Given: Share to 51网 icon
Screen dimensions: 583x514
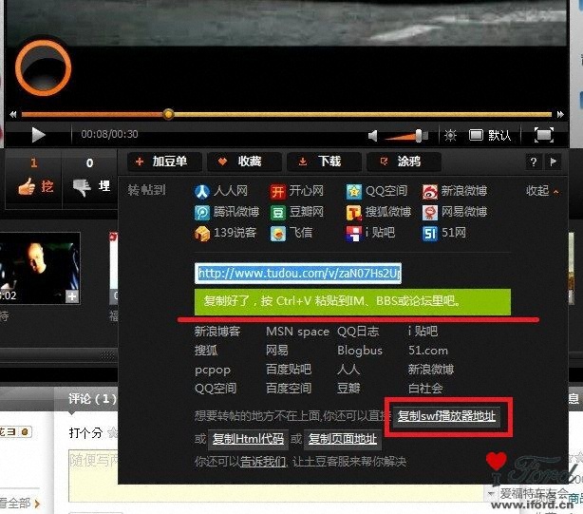Looking at the screenshot, I should (x=430, y=234).
